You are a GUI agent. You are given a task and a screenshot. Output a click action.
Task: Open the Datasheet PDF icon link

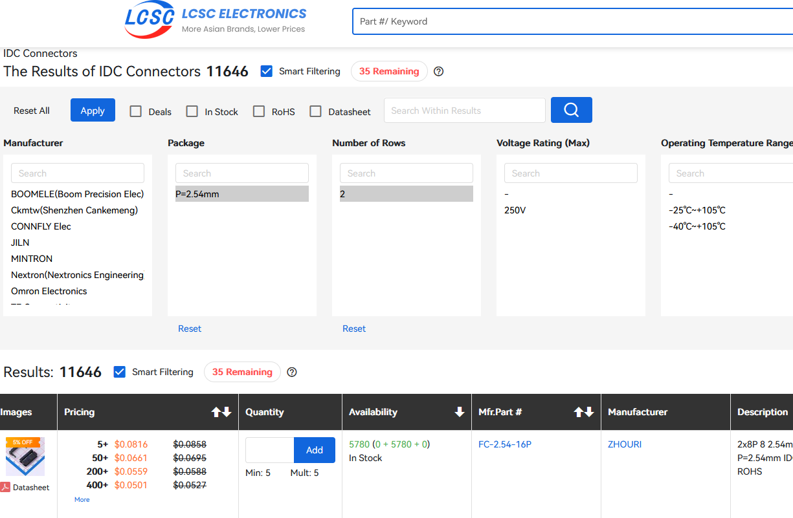click(x=5, y=488)
